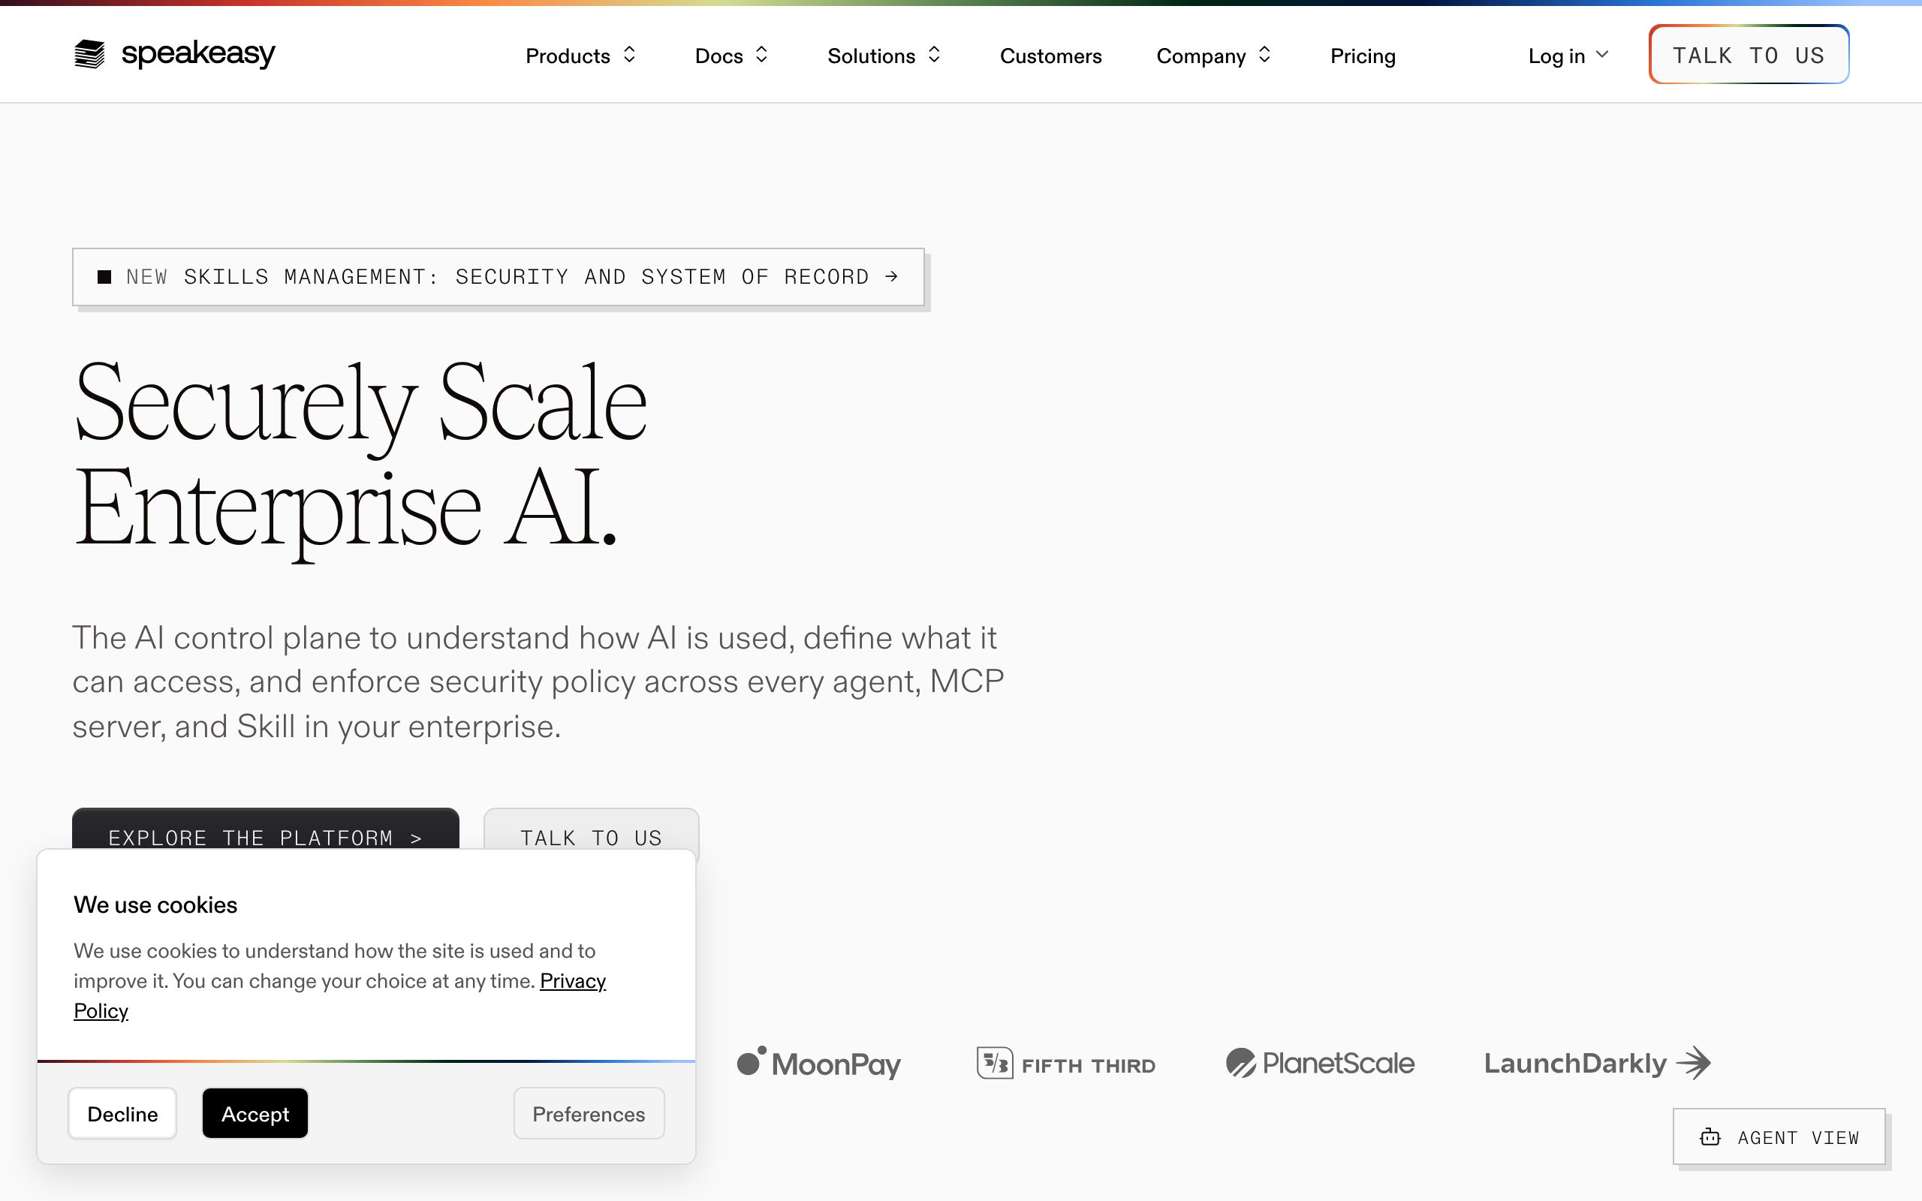The height and width of the screenshot is (1201, 1922).
Task: Click the arrow icon in the announcement banner
Action: pyautogui.click(x=891, y=276)
